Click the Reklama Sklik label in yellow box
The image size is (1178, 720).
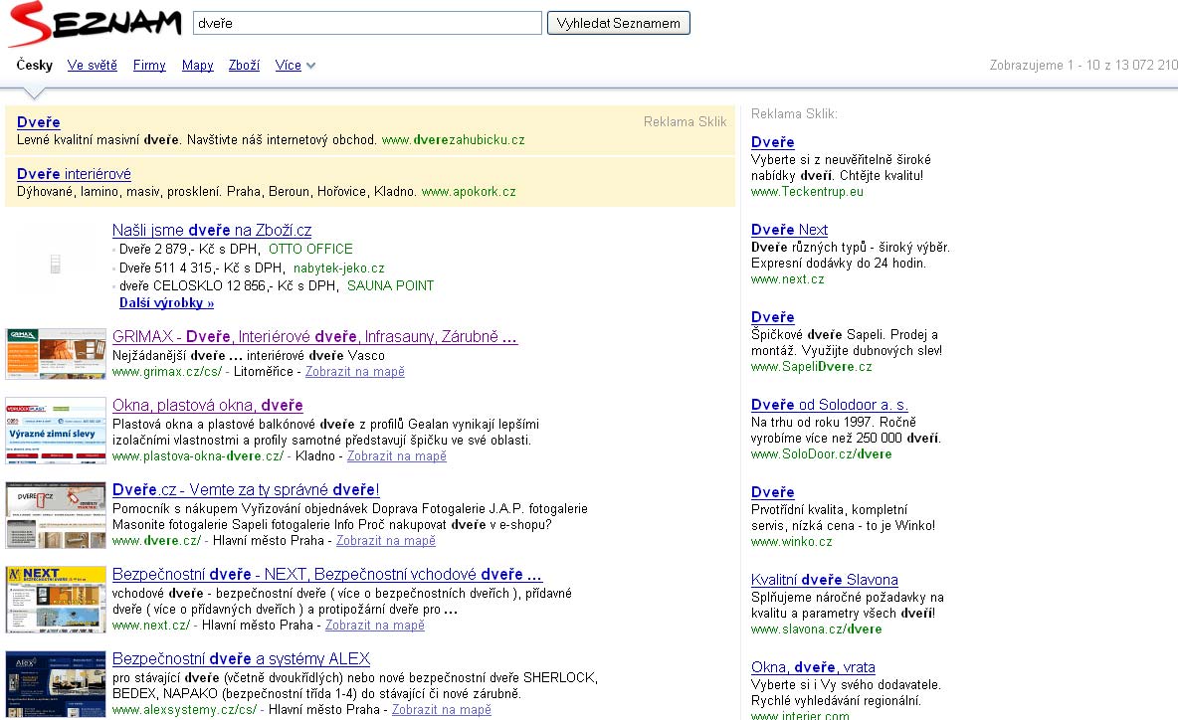(686, 121)
